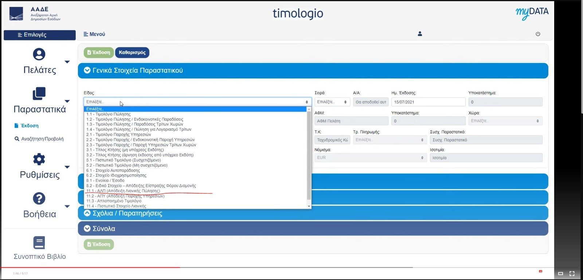Select 3.2 - Τίτλος Κτήσης (άρνηση έκδοσης)

pyautogui.click(x=196, y=155)
